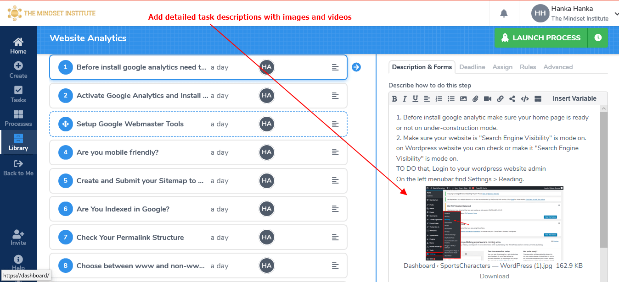619x282 pixels.
Task: Open the code view icon in editor
Action: (x=525, y=98)
